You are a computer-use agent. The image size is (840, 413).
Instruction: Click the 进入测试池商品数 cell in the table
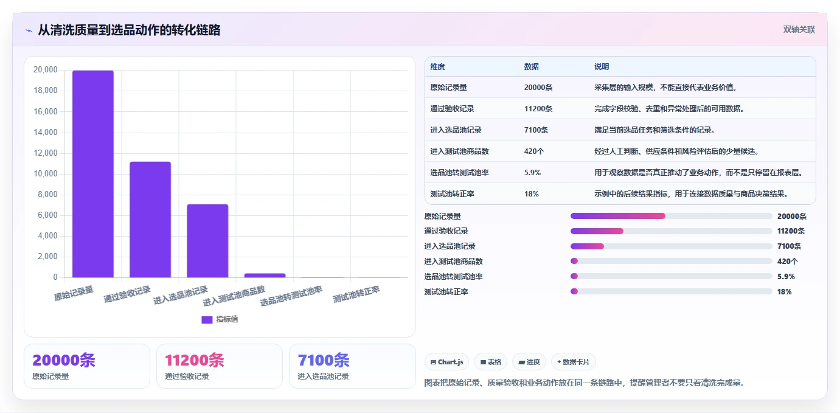click(x=459, y=151)
